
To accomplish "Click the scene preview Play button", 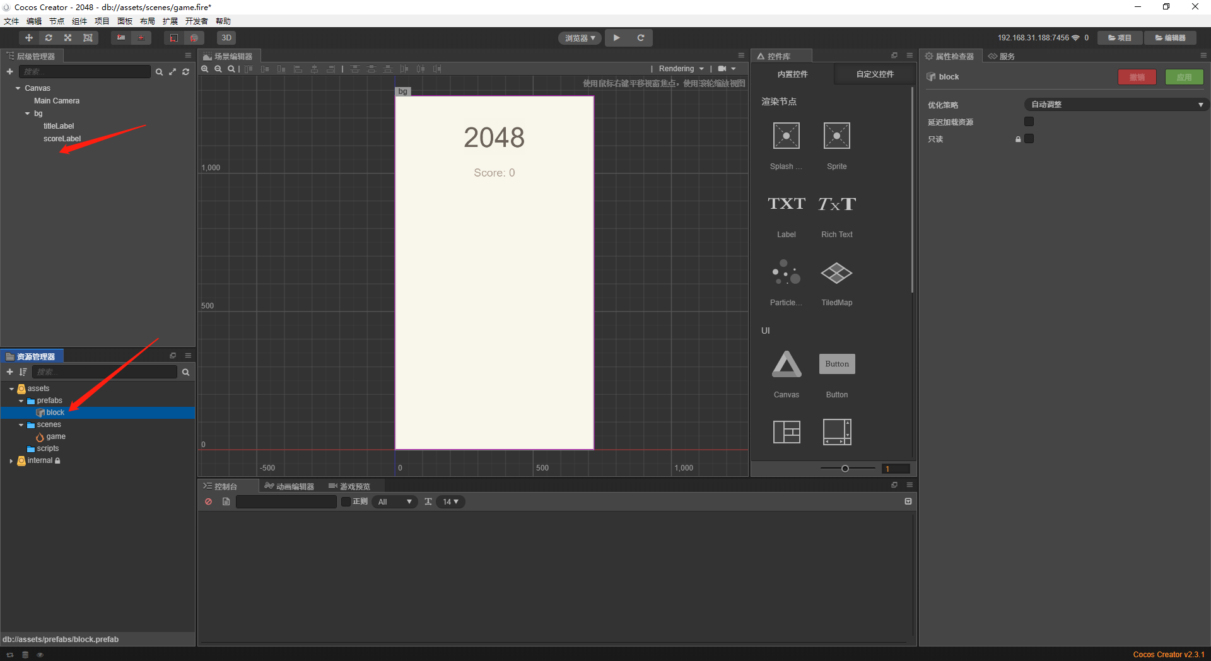I will [x=616, y=38].
